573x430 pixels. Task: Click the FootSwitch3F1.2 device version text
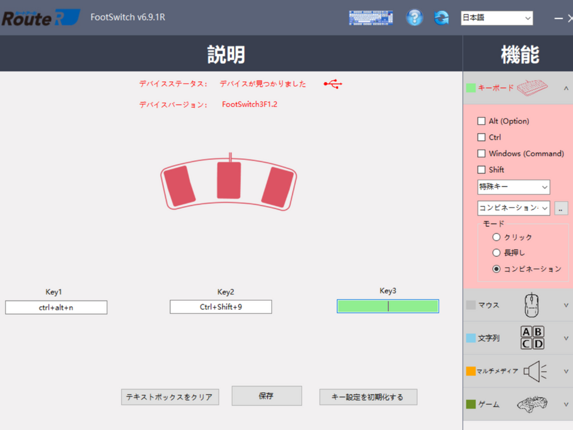(249, 104)
